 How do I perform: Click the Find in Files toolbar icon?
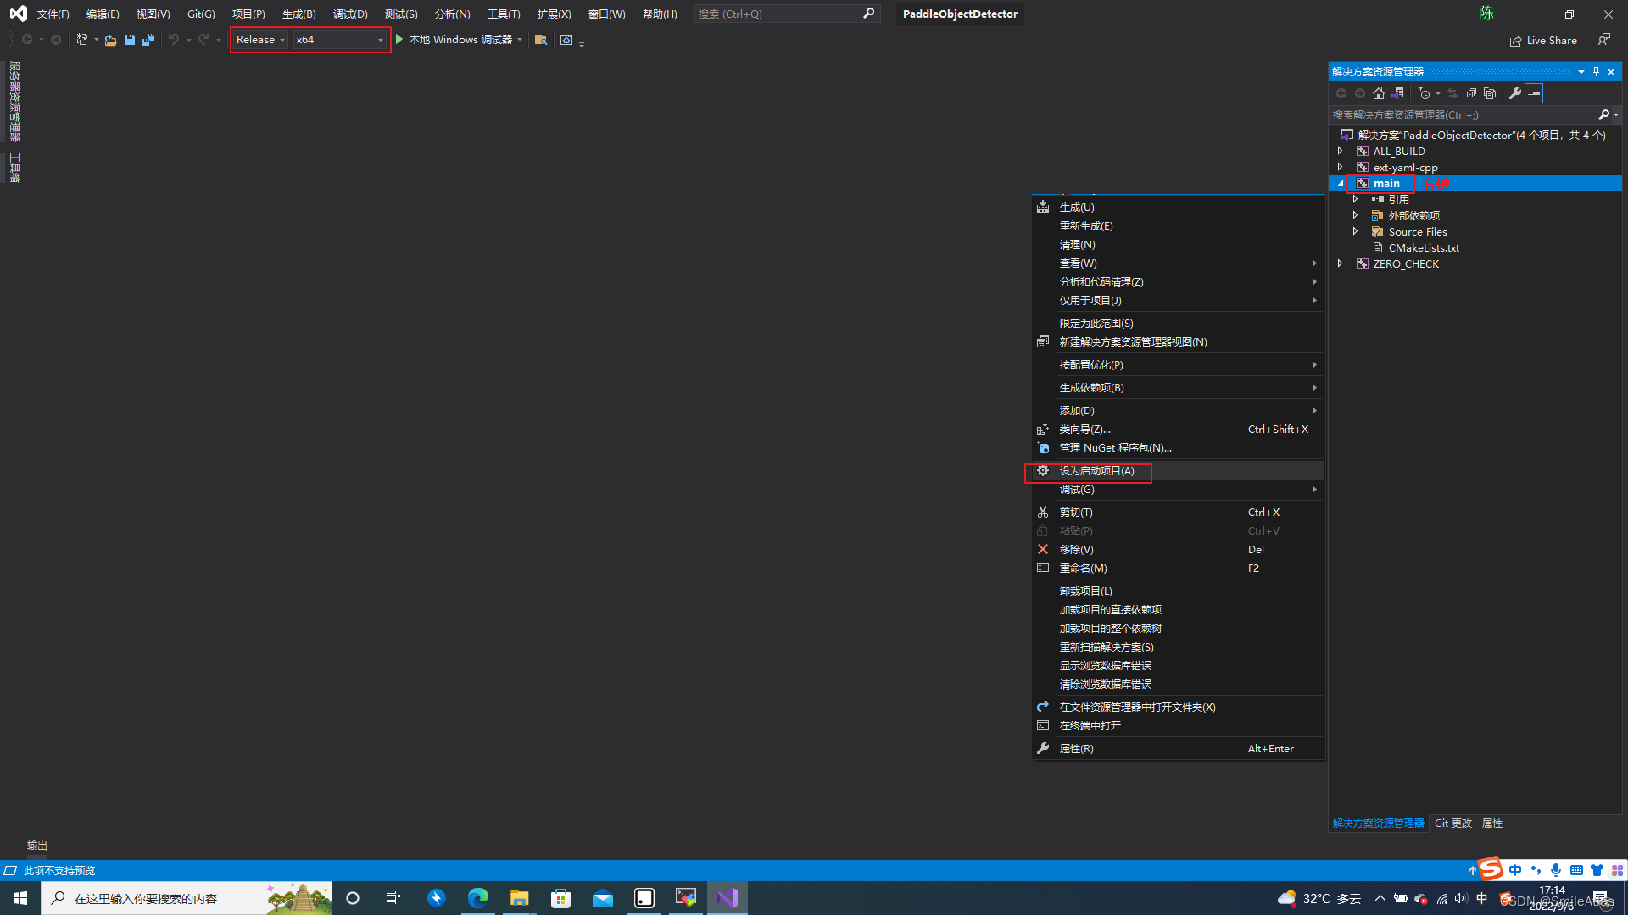click(541, 40)
